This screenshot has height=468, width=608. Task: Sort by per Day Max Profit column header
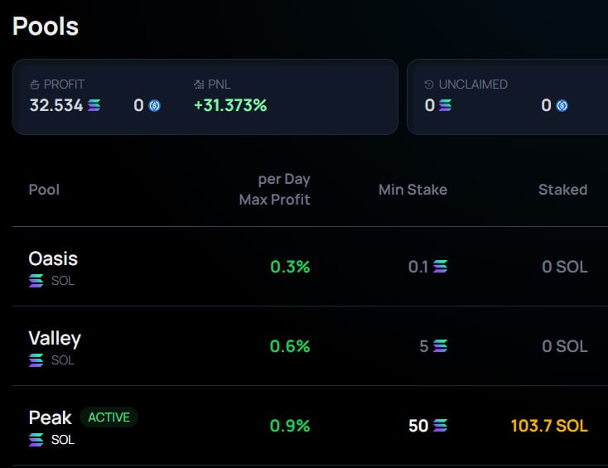click(274, 190)
